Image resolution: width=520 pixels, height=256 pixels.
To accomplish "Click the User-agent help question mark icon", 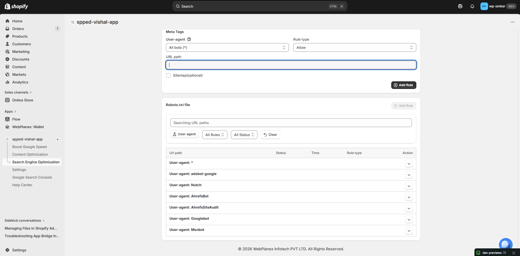I will pyautogui.click(x=189, y=39).
